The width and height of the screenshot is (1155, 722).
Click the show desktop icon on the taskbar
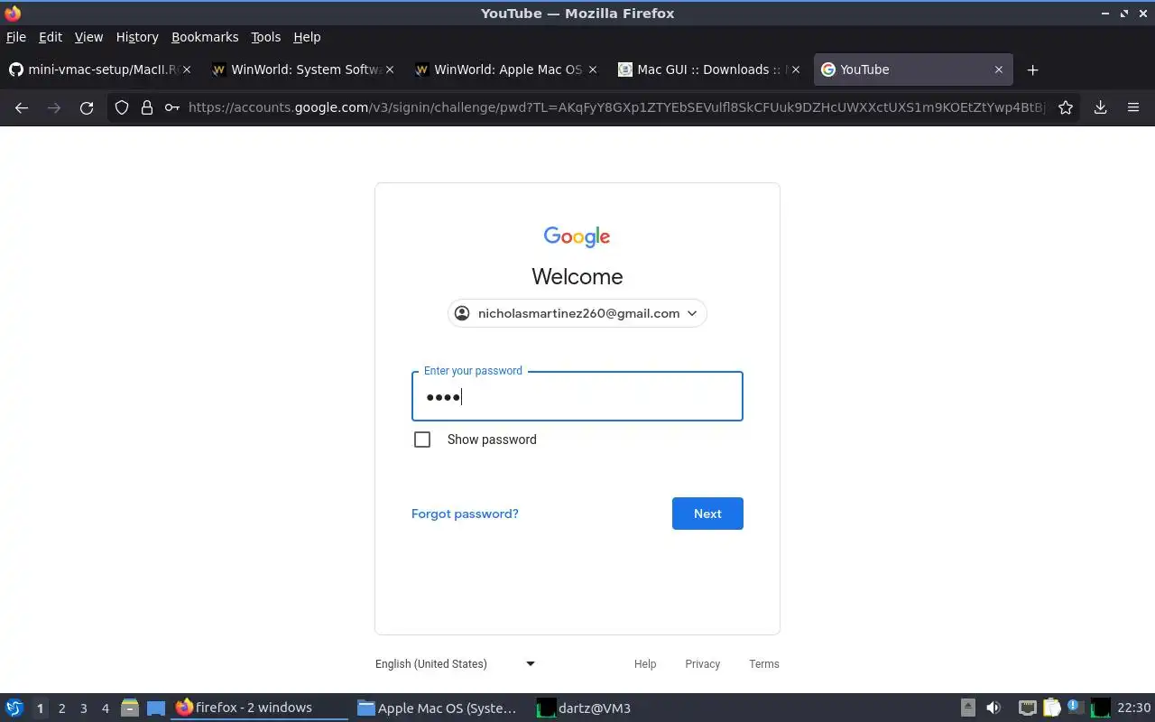point(156,708)
